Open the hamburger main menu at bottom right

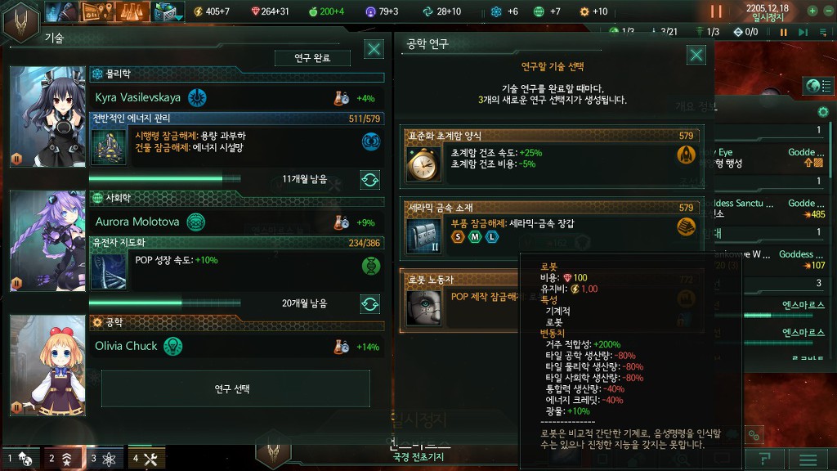tap(808, 459)
